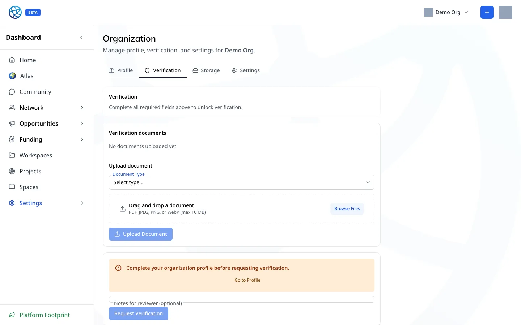Click the upload arrow icon in dropzone
The width and height of the screenshot is (521, 325).
123,209
